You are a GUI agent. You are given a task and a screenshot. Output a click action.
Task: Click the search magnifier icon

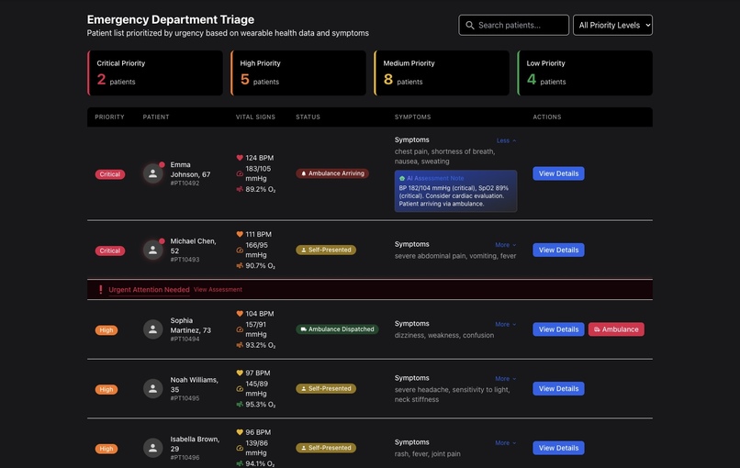pos(469,25)
